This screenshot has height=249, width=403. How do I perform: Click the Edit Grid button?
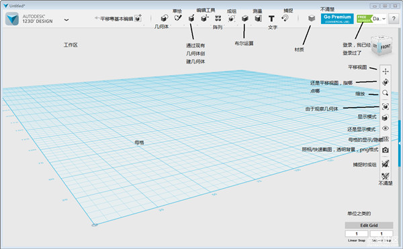[x=369, y=225]
